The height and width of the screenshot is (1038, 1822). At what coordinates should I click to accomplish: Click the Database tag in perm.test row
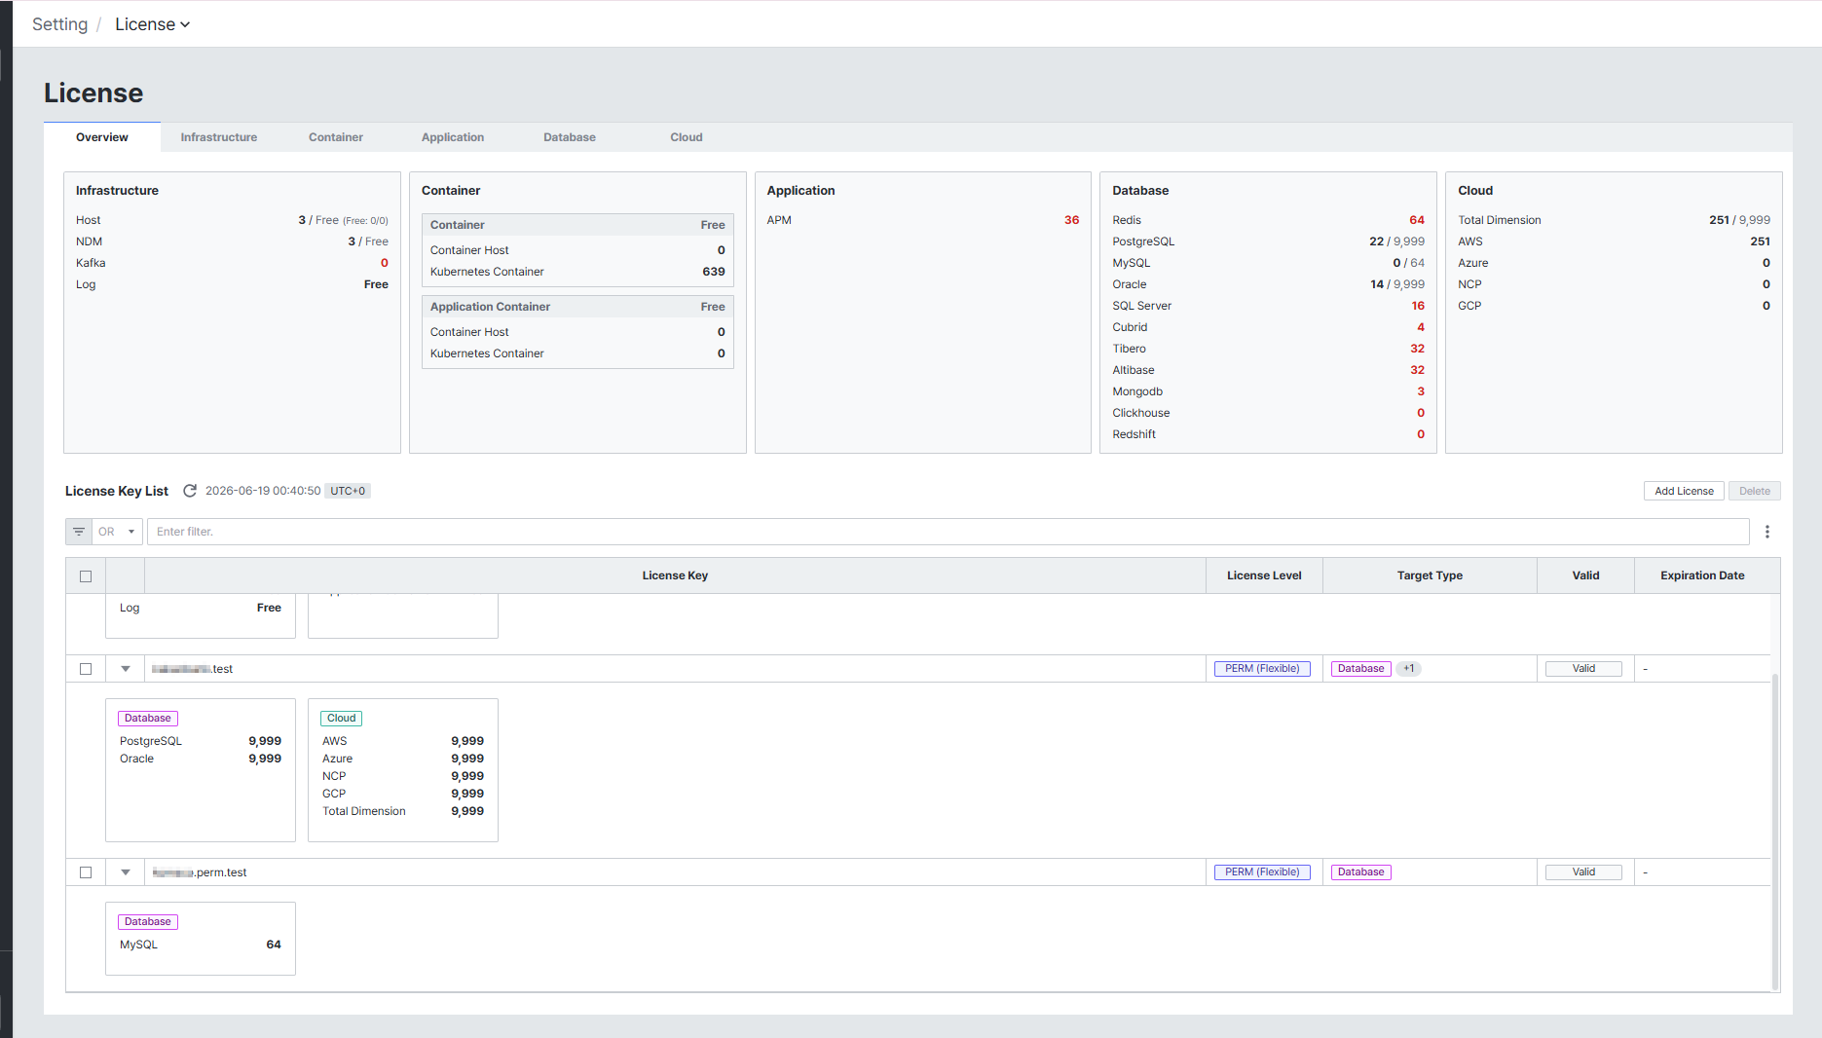click(x=1360, y=872)
